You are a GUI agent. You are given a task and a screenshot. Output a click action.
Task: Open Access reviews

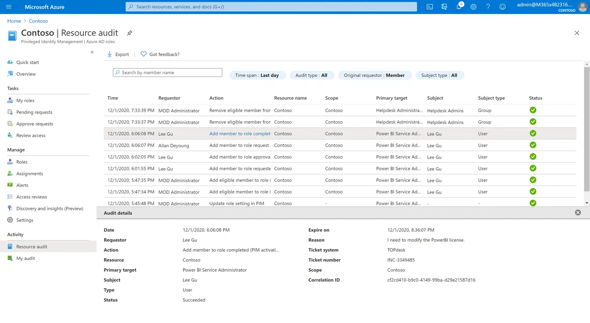[x=32, y=197]
